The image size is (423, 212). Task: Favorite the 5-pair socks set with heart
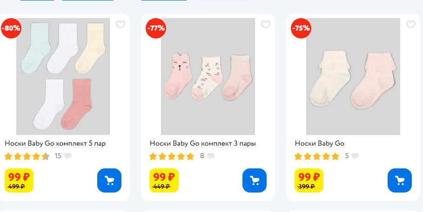(121, 25)
